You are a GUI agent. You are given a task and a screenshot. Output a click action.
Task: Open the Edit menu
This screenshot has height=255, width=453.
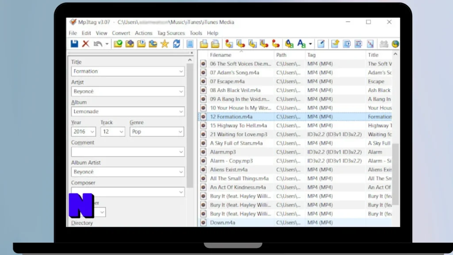click(x=86, y=33)
